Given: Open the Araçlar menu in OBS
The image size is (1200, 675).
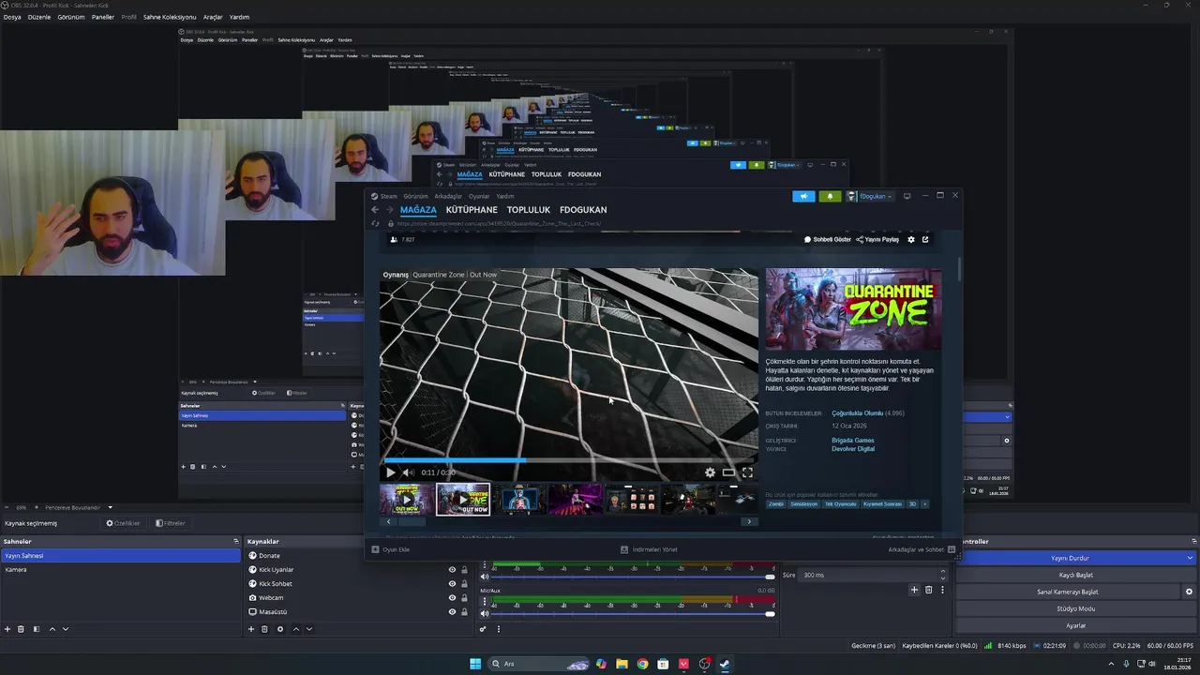Looking at the screenshot, I should coord(213,17).
